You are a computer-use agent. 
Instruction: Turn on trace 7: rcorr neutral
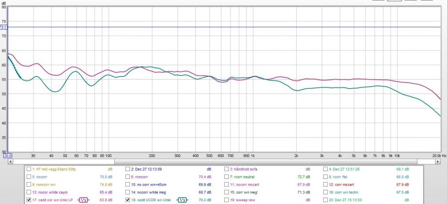pyautogui.click(x=226, y=177)
